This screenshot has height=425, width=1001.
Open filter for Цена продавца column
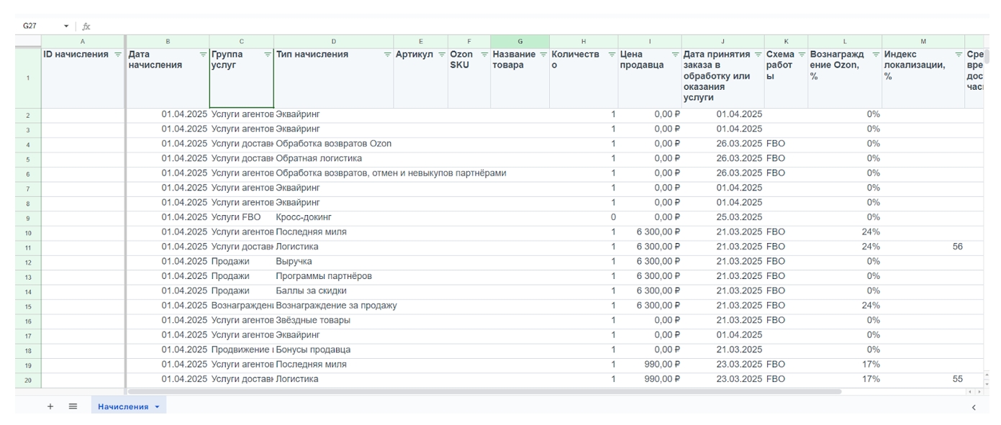tap(675, 55)
